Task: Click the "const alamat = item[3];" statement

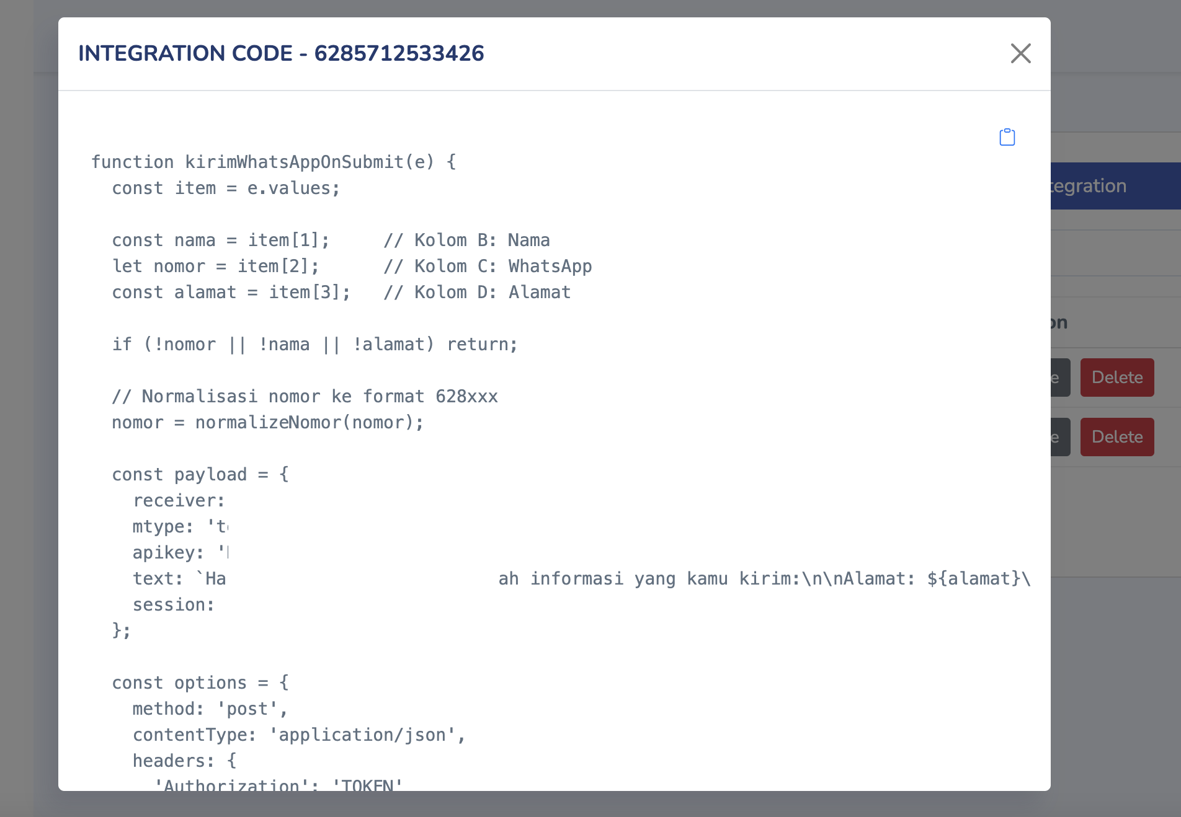Action: tap(231, 293)
